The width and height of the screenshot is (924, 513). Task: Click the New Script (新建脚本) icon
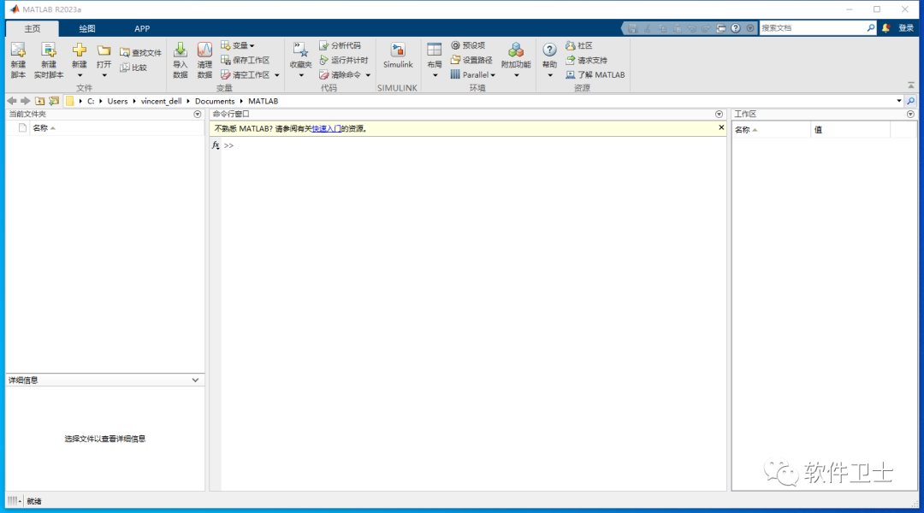point(18,51)
